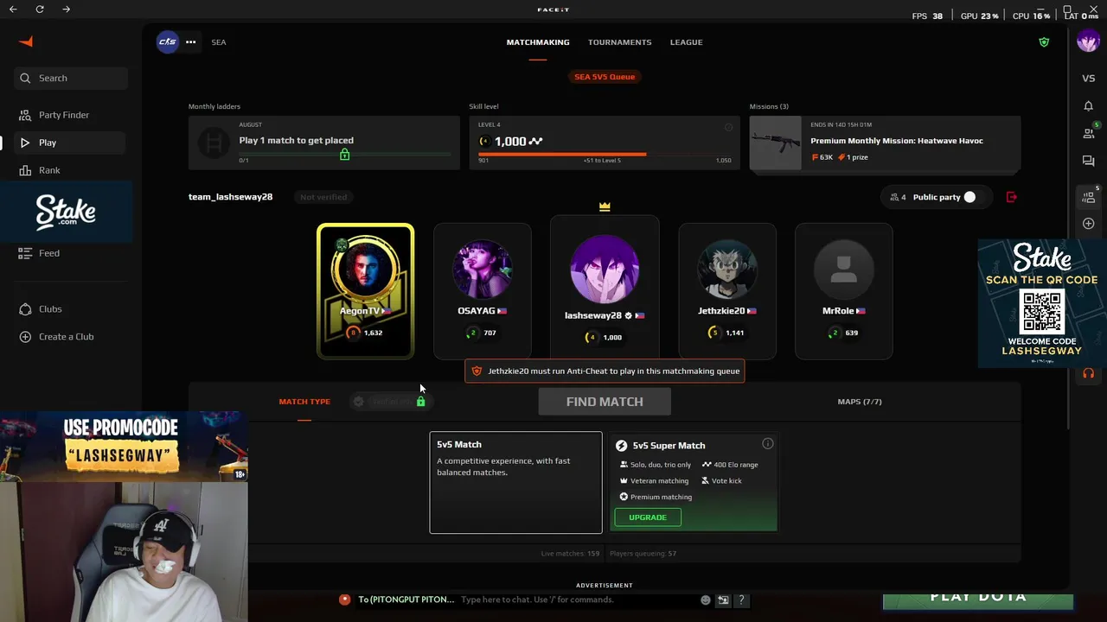Click the forward navigation arrow

67,10
